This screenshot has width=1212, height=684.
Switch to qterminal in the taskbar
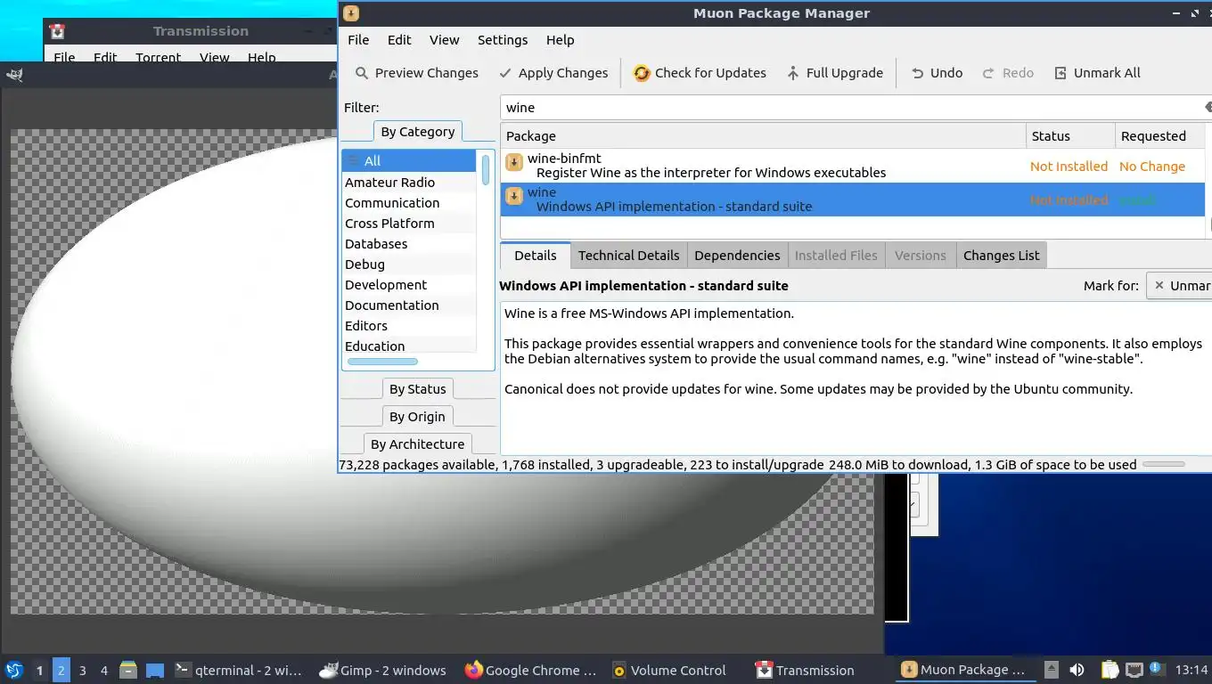click(238, 670)
